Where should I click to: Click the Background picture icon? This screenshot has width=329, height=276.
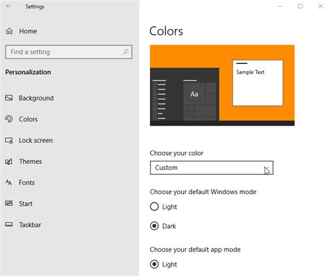pyautogui.click(x=9, y=98)
